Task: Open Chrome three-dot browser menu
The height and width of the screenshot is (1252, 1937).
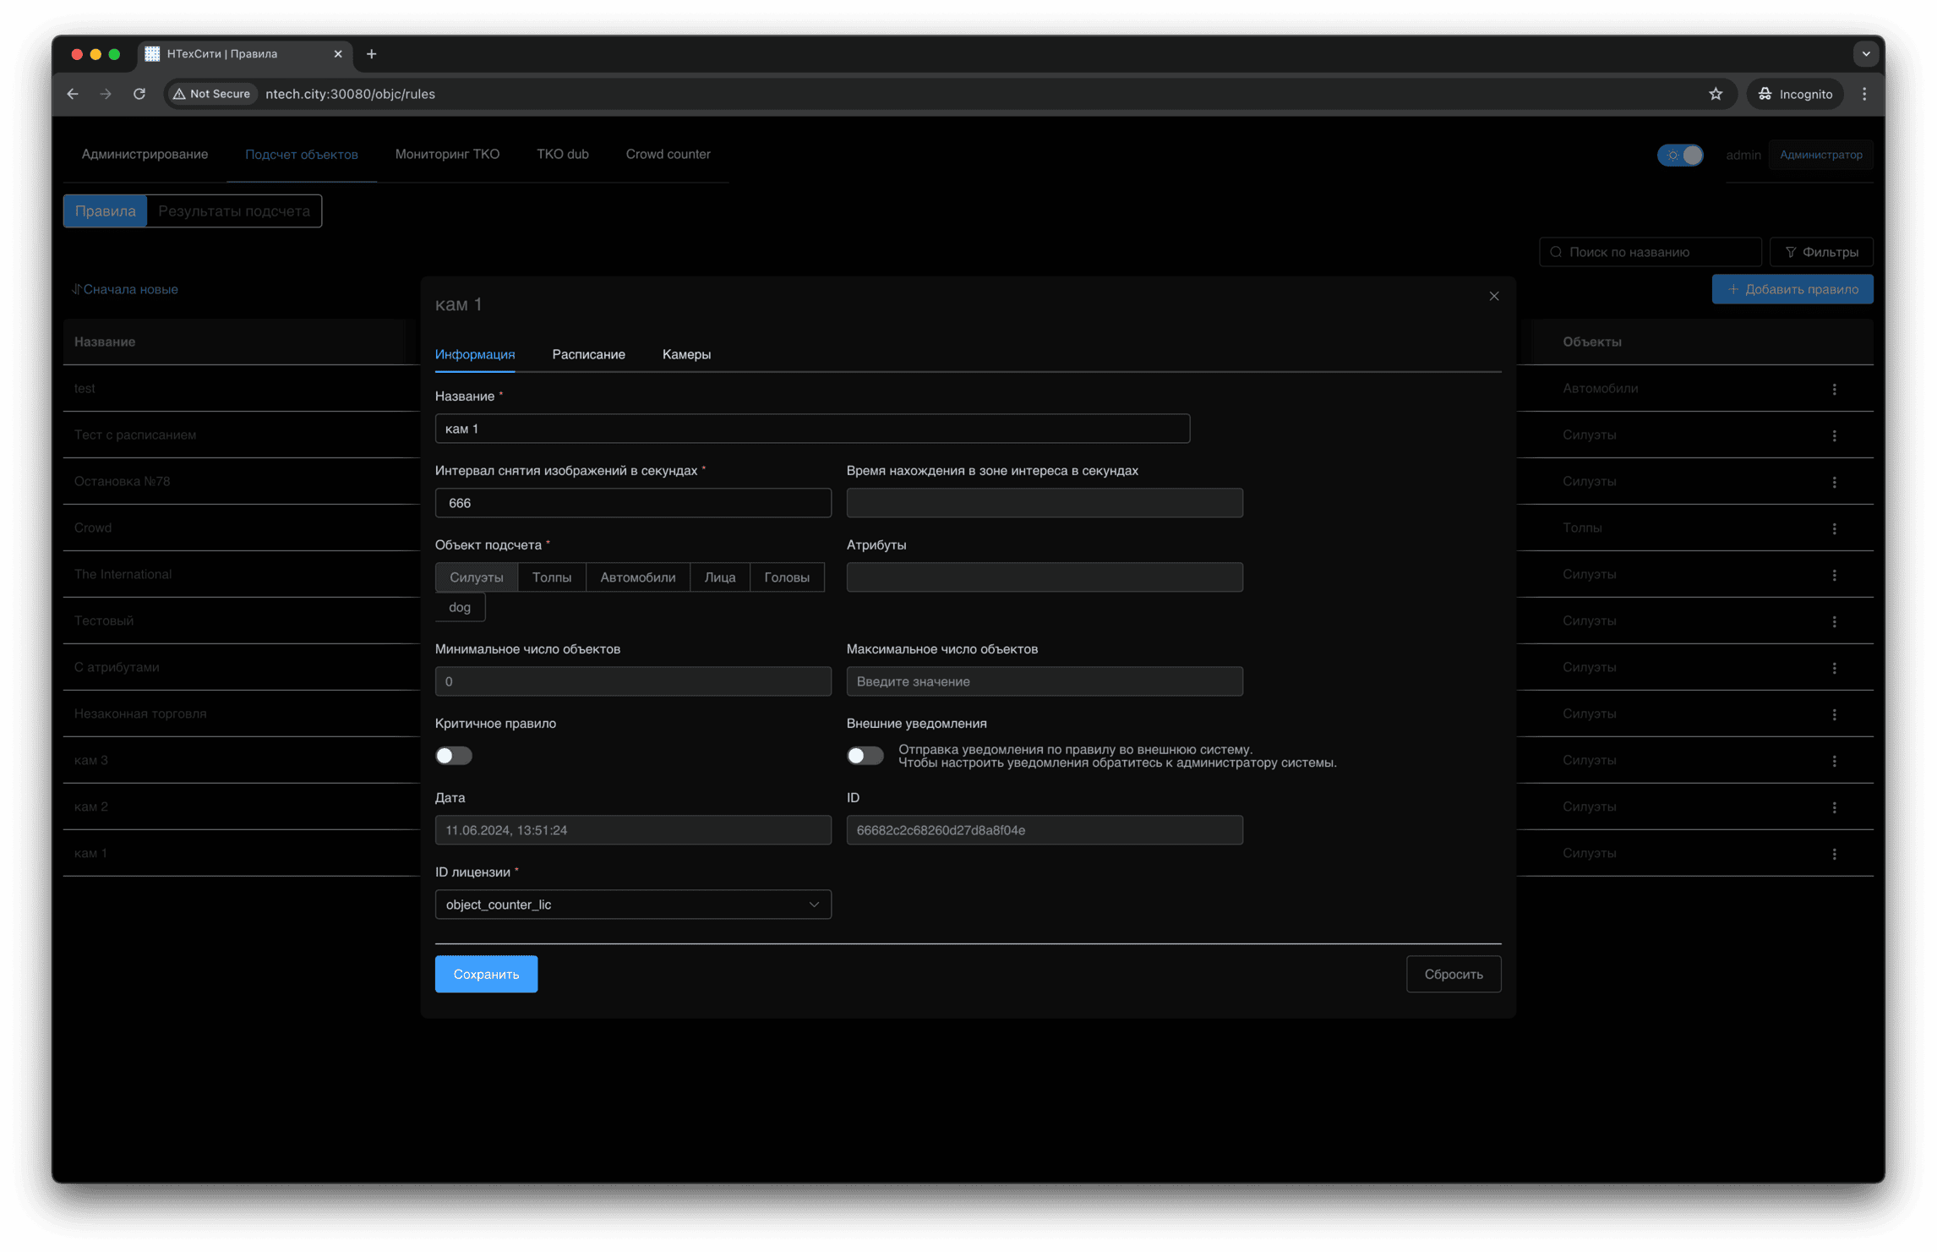Action: 1863,94
